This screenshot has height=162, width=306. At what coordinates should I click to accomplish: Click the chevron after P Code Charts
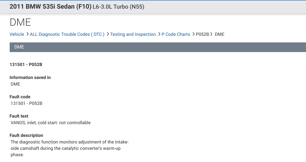(x=193, y=34)
